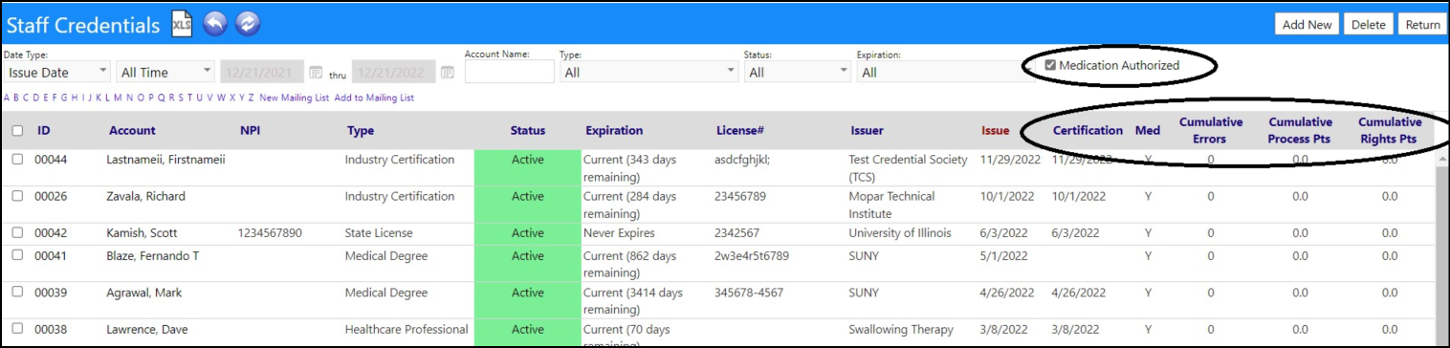Image resolution: width=1450 pixels, height=348 pixels.
Task: Sort by the NPI column header
Action: (x=250, y=131)
